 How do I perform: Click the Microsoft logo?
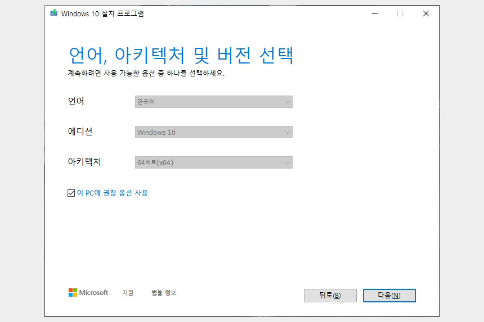click(x=88, y=292)
